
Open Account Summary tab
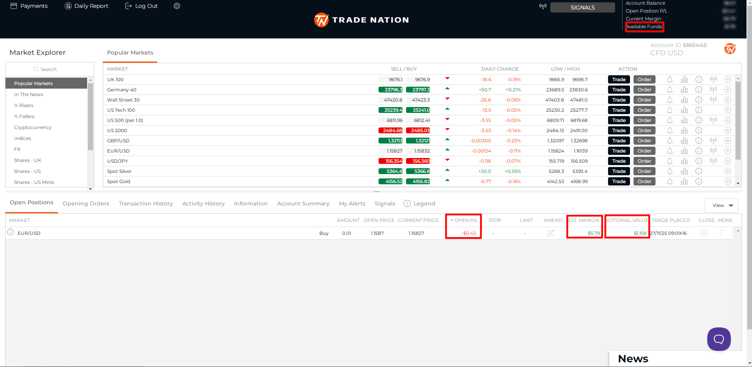point(303,203)
